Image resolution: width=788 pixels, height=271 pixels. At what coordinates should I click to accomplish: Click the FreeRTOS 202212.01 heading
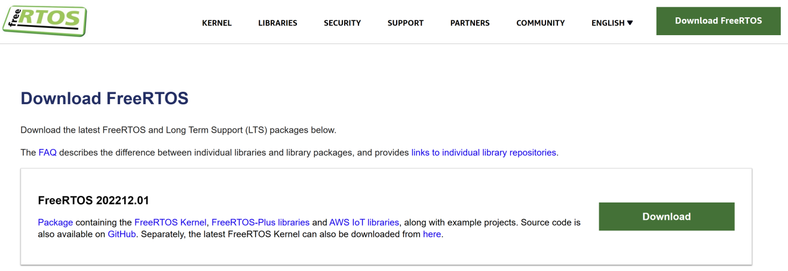pos(93,200)
